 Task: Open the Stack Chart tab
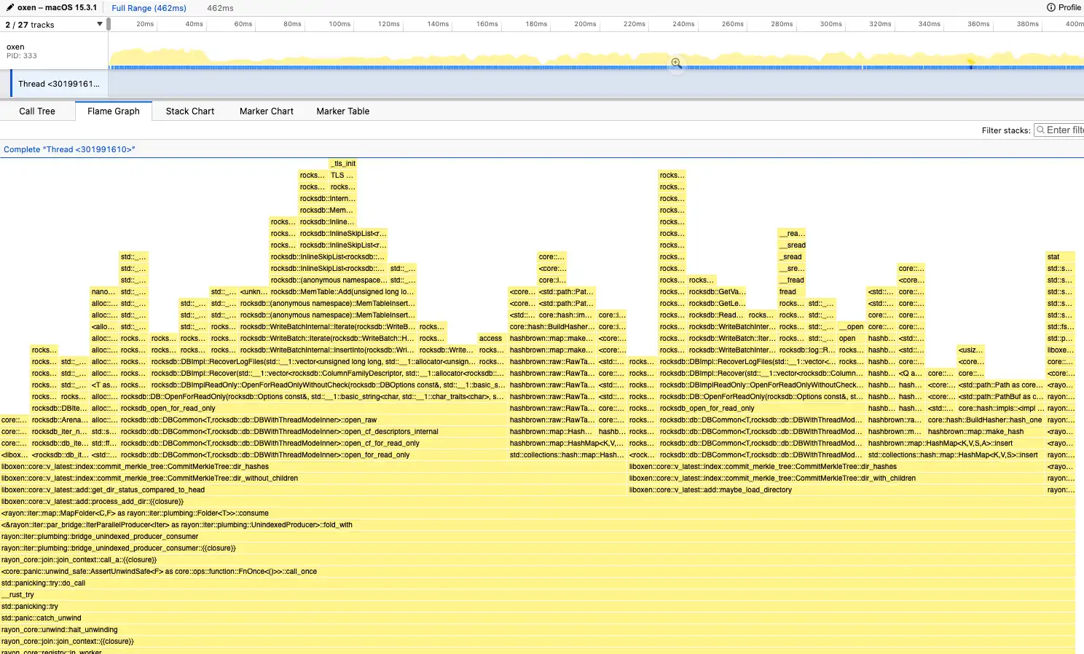point(190,111)
